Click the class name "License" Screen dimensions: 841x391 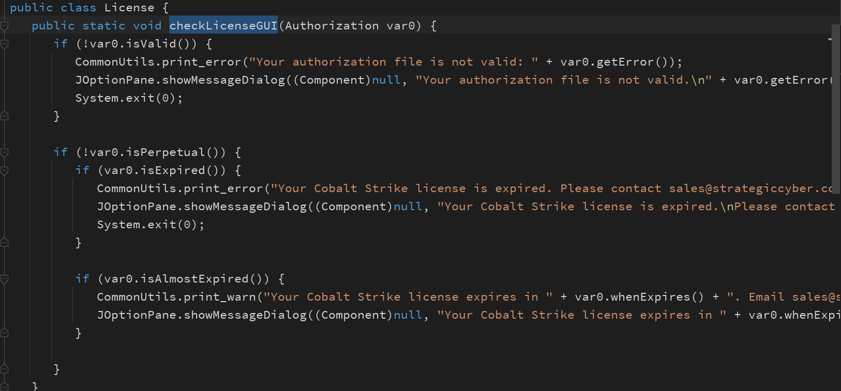point(129,8)
